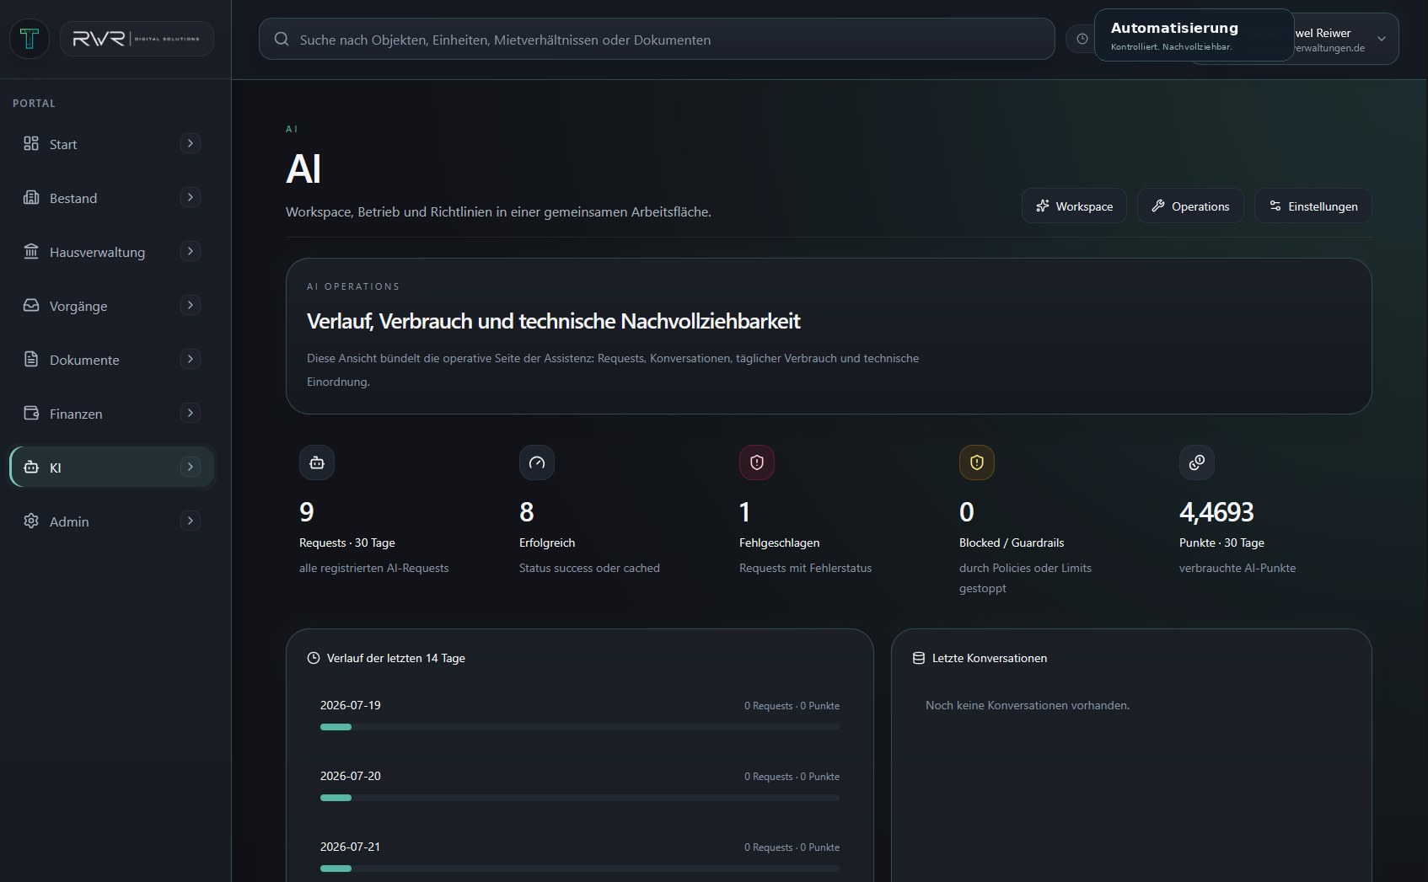Image resolution: width=1428 pixels, height=882 pixels.
Task: Click the search magnifier icon
Action: pyautogui.click(x=282, y=39)
